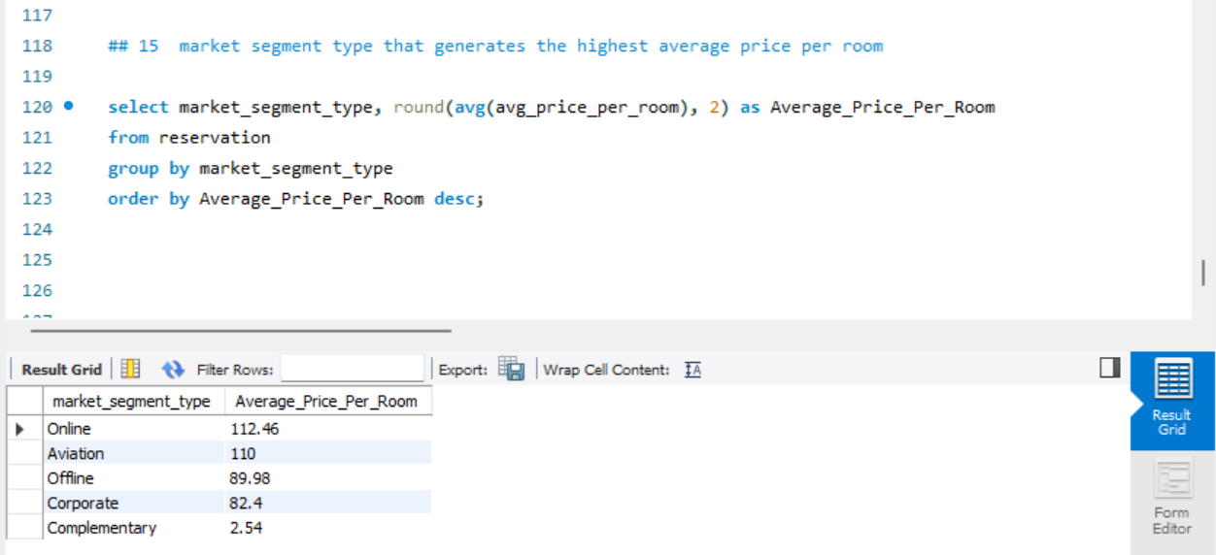
Task: Click inside the Filter Rows input field
Action: pyautogui.click(x=352, y=370)
